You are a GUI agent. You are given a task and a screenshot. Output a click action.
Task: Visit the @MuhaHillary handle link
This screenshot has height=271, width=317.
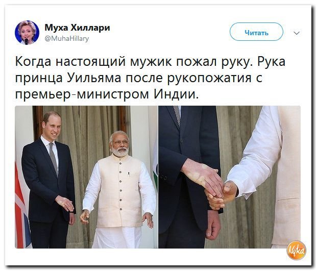coord(66,38)
